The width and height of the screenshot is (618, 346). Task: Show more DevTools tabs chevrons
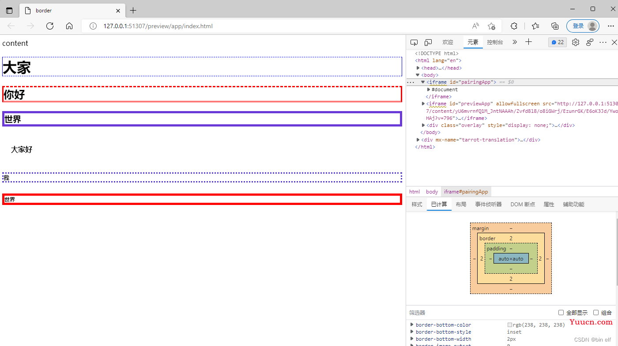click(515, 42)
